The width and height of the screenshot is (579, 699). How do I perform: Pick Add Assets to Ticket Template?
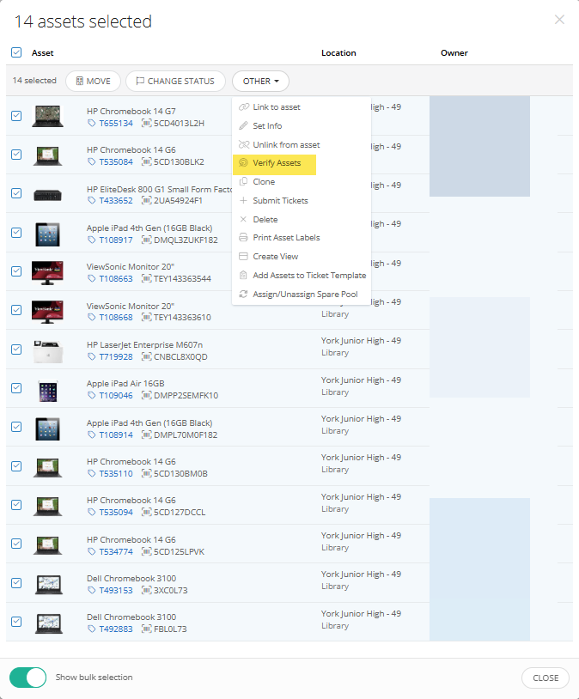pyautogui.click(x=309, y=276)
